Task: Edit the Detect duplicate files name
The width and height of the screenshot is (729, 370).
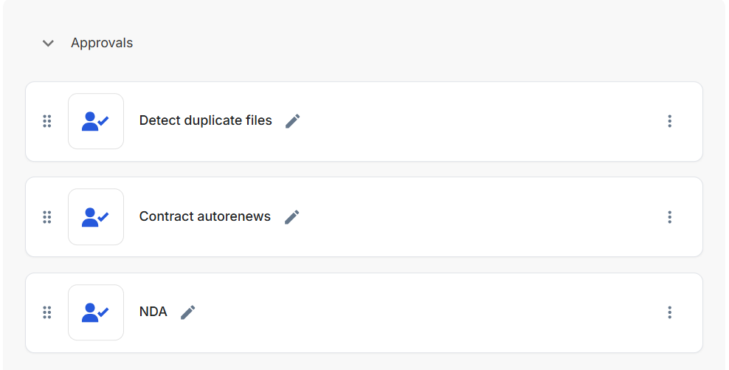Action: [x=293, y=121]
